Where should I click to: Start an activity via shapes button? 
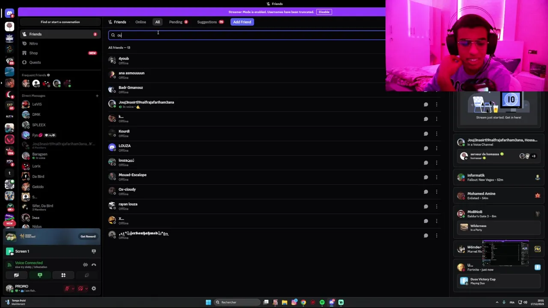(x=63, y=275)
